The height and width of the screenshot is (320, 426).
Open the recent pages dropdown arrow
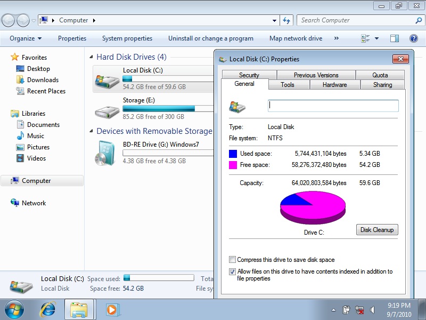tap(34, 20)
